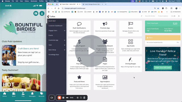This screenshot has height=102, width=182.
Task: Open the Craft Beers are Here card
Action: [x=23, y=55]
